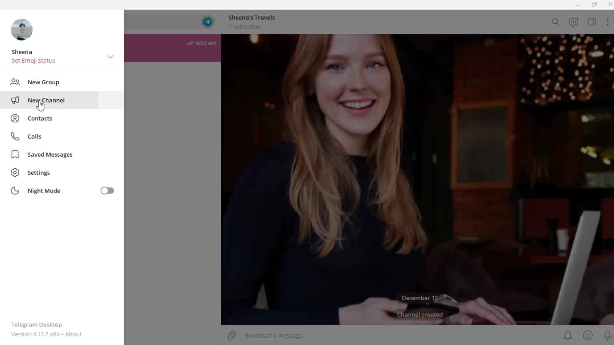This screenshot has width=614, height=345.
Task: Click the Settings menu item
Action: point(39,172)
